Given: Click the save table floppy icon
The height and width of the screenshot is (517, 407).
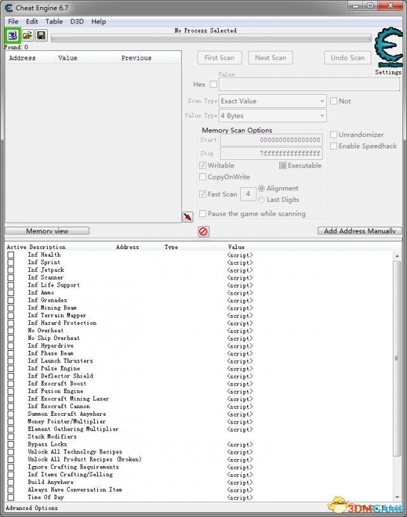Looking at the screenshot, I should [41, 35].
